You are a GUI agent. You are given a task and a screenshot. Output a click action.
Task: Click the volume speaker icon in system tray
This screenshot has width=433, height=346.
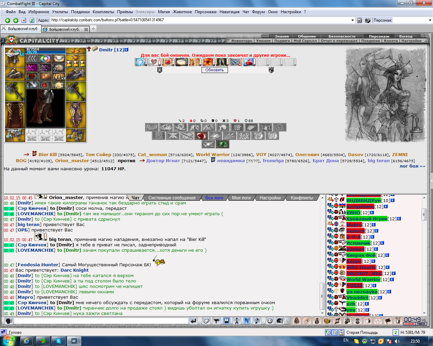397,341
